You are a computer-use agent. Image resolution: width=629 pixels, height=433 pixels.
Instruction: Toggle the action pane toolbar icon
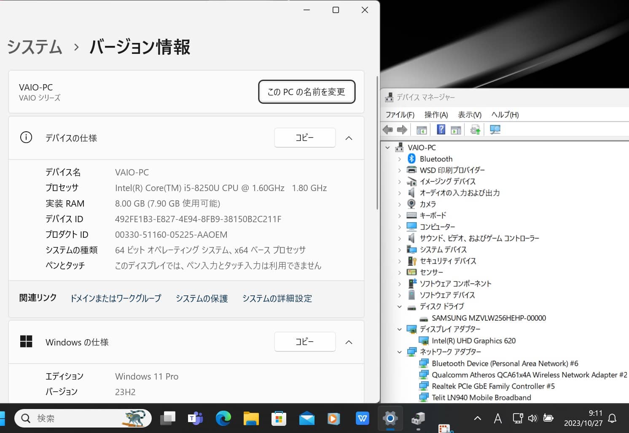[456, 130]
